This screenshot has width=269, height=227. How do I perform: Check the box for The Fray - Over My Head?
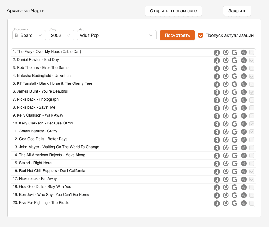[252, 52]
